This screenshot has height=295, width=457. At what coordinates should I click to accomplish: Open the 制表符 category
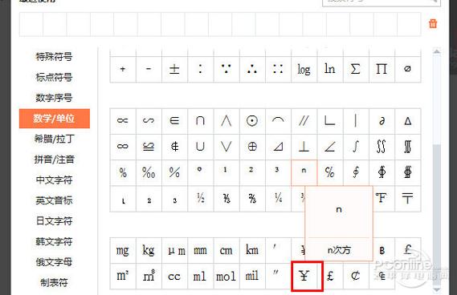point(54,282)
